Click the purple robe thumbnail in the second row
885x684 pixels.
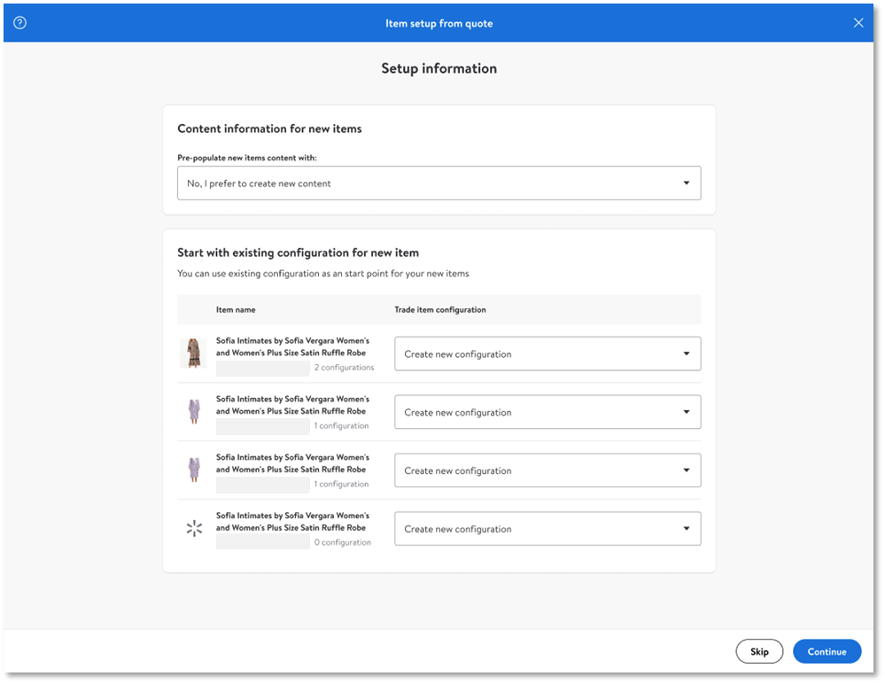pos(194,412)
